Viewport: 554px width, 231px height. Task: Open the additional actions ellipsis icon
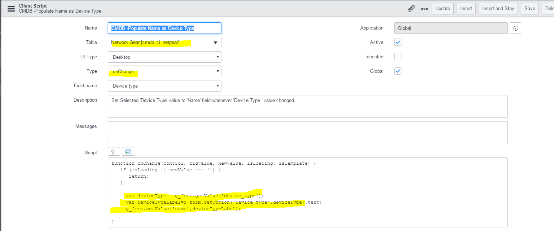pos(424,8)
